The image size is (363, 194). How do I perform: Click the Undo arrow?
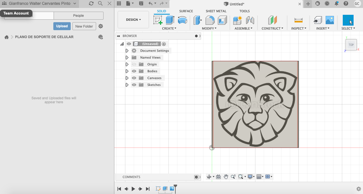point(151,4)
